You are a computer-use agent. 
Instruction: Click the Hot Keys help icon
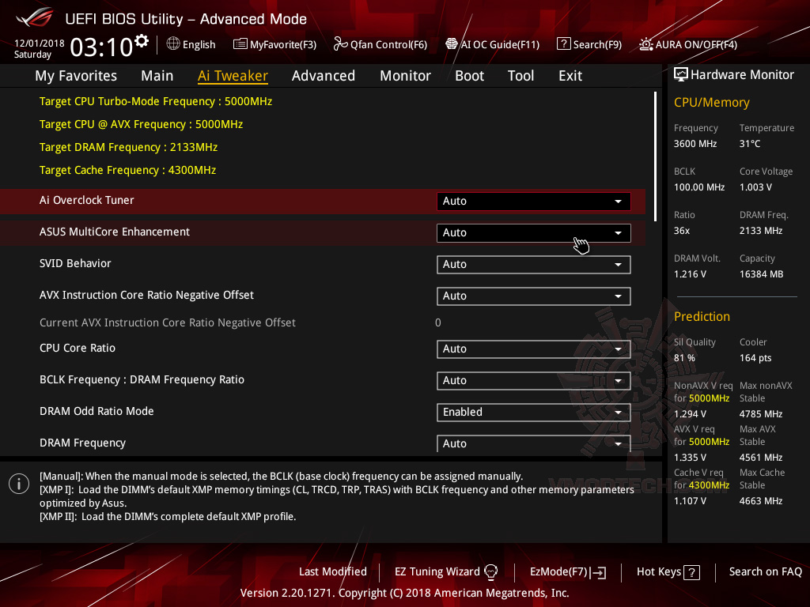click(x=694, y=571)
